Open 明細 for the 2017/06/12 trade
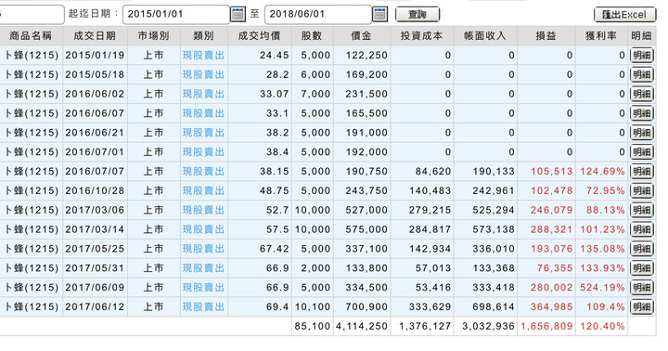This screenshot has width=668, height=351. 642,306
